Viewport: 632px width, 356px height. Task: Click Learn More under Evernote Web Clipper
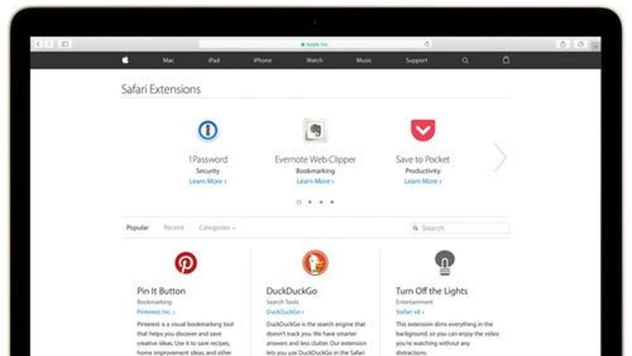tap(316, 181)
